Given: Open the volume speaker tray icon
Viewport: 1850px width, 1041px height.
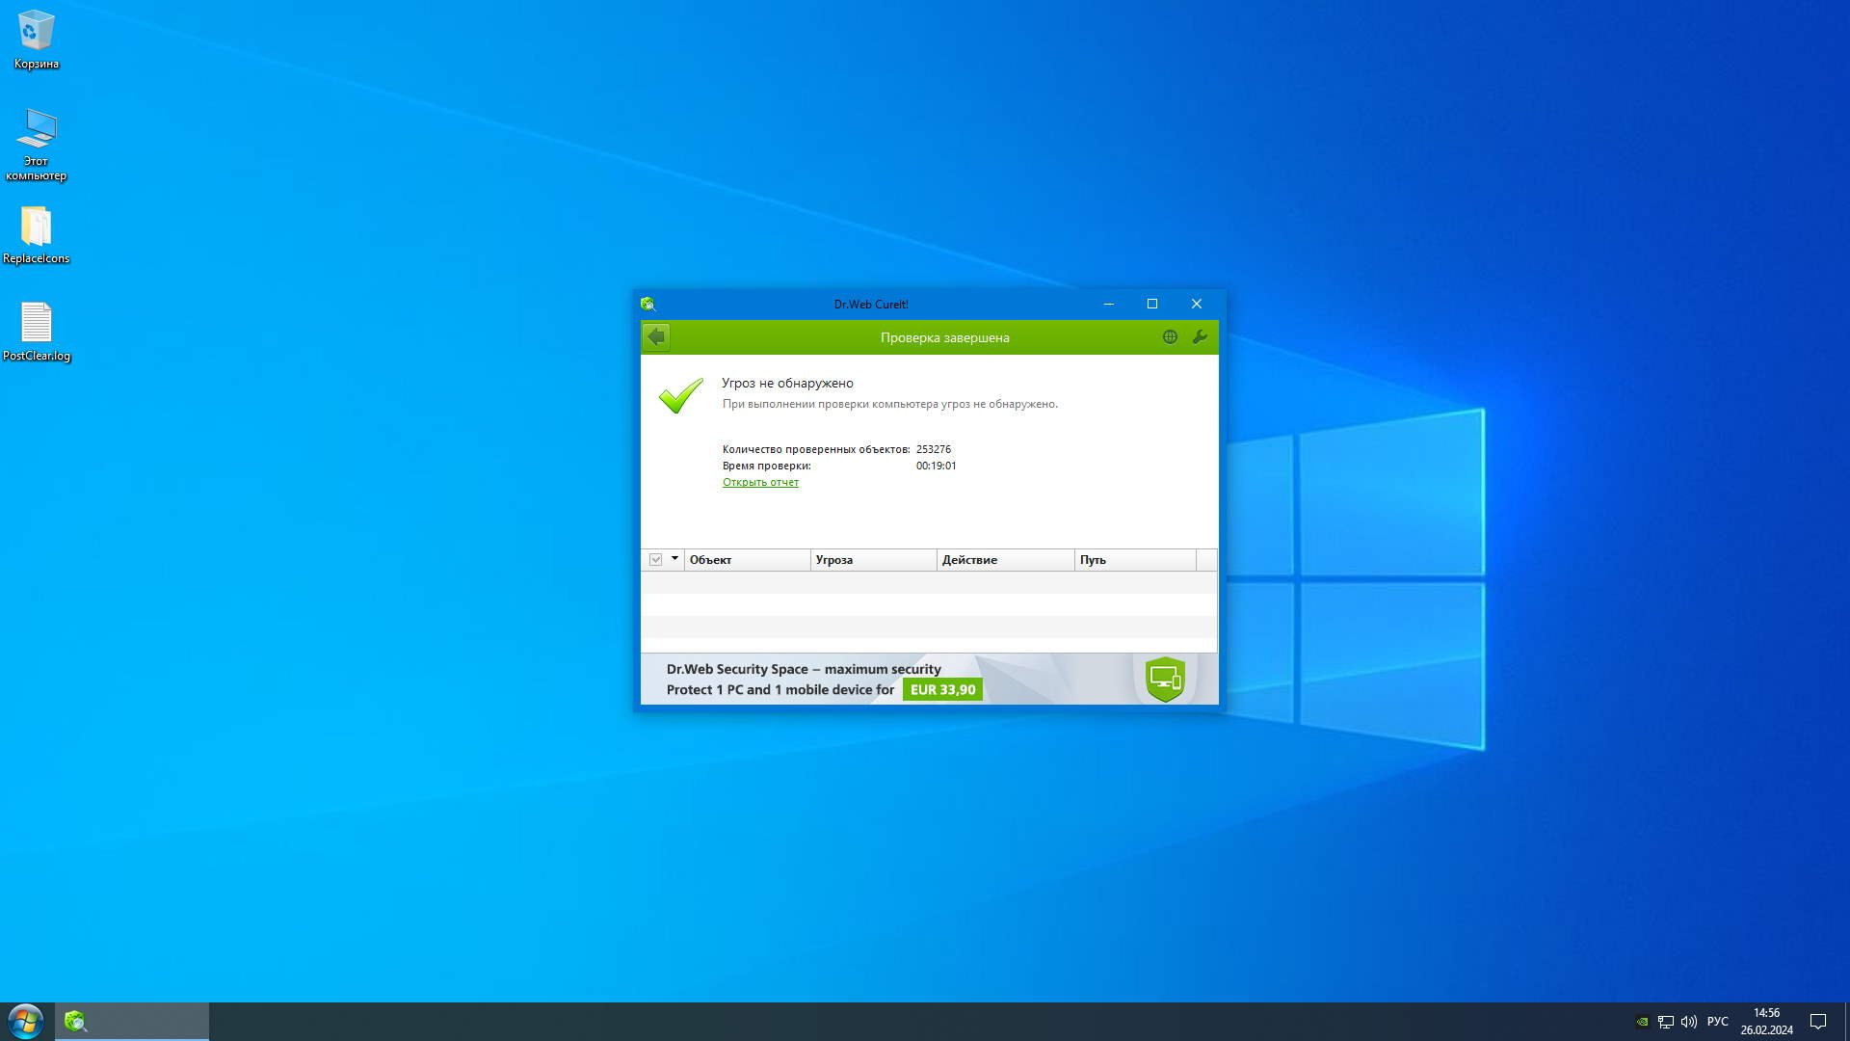Looking at the screenshot, I should (x=1688, y=1021).
